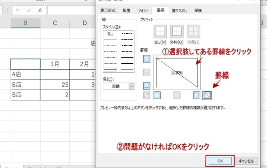
Task: Click the formula bar enter checkmark
Action: [29, 10]
